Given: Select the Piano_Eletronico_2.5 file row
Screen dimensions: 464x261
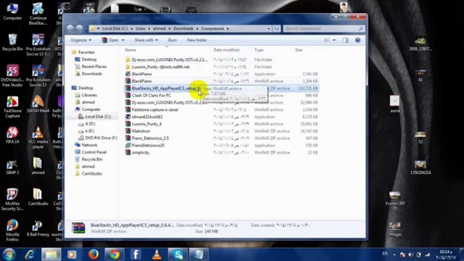Looking at the screenshot, I should click(x=221, y=138).
